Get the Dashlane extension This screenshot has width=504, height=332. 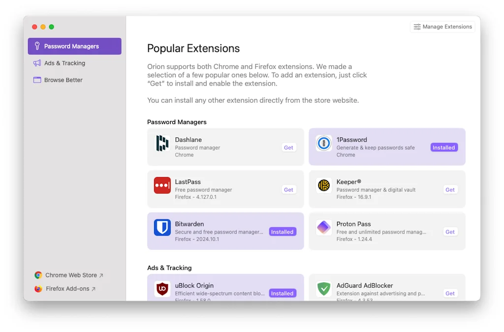[288, 148]
